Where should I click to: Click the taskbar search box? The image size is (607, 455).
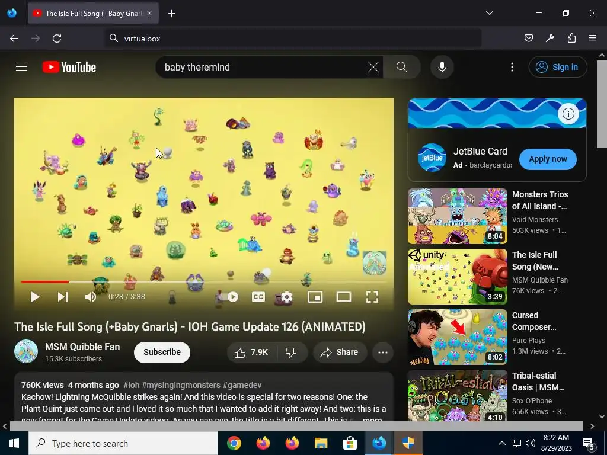pyautogui.click(x=123, y=443)
